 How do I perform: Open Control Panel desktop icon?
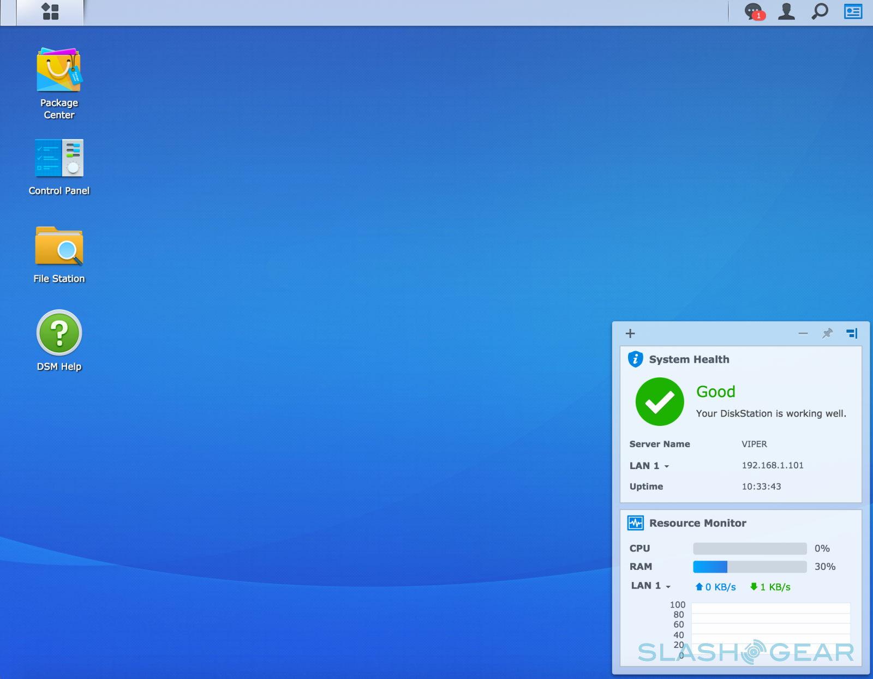tap(59, 167)
